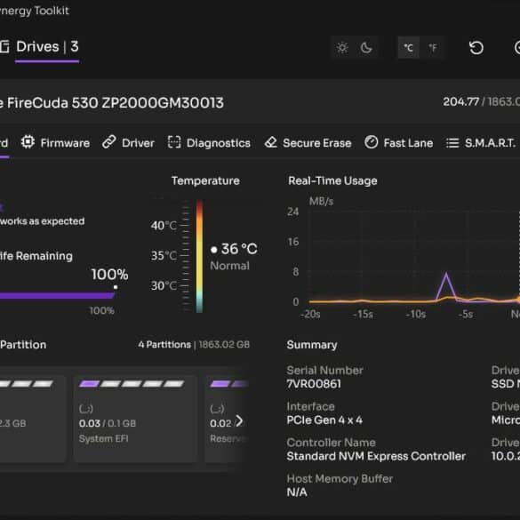Click Standard NVM Express Controller text
The image size is (520, 520).
pyautogui.click(x=376, y=456)
